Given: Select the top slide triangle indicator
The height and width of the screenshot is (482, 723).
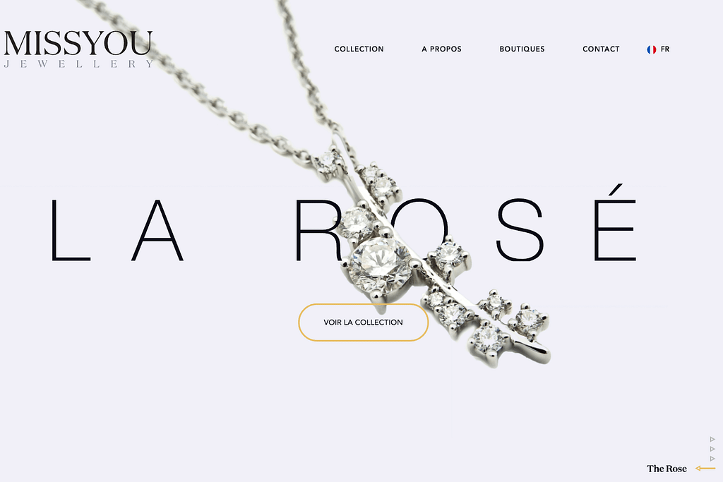Looking at the screenshot, I should point(712,439).
